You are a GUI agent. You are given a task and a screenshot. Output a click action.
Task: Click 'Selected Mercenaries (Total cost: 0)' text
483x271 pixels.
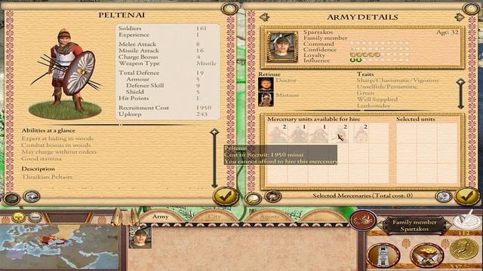[362, 196]
